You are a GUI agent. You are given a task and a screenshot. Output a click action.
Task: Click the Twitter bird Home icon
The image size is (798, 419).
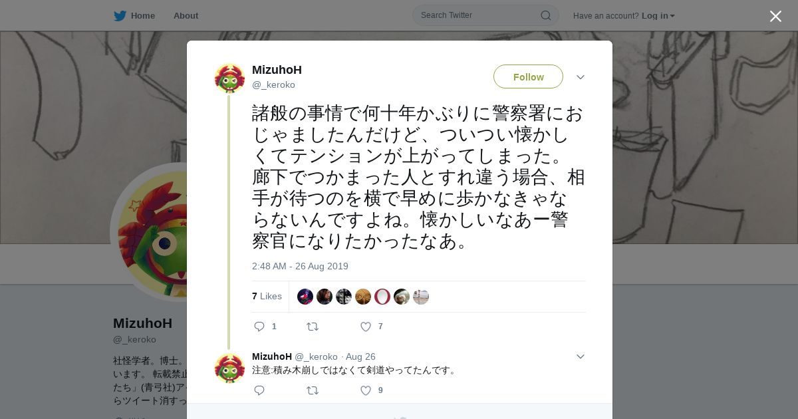click(120, 15)
